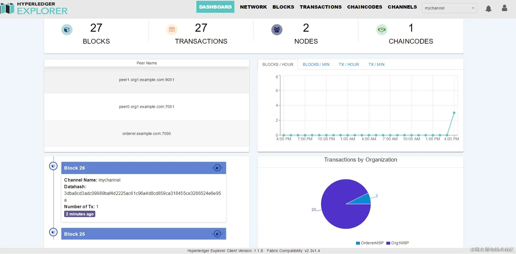Open the mychannel channel selector dropdown
Screen dimensions: 516x254
pyautogui.click(x=449, y=8)
